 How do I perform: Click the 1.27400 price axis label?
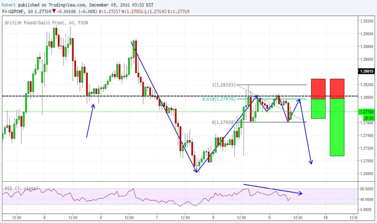click(366, 135)
